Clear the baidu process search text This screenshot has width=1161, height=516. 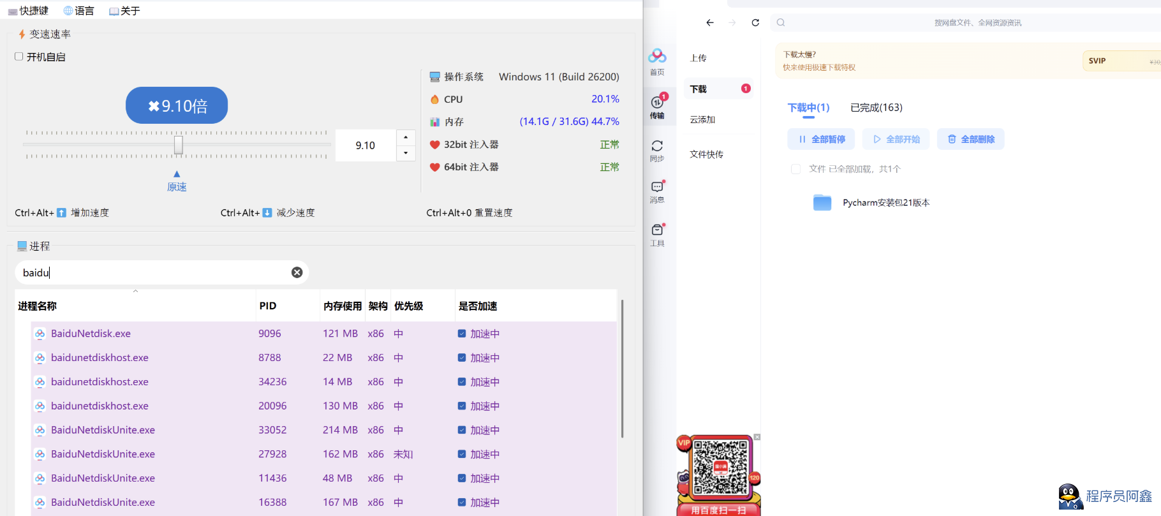[297, 272]
